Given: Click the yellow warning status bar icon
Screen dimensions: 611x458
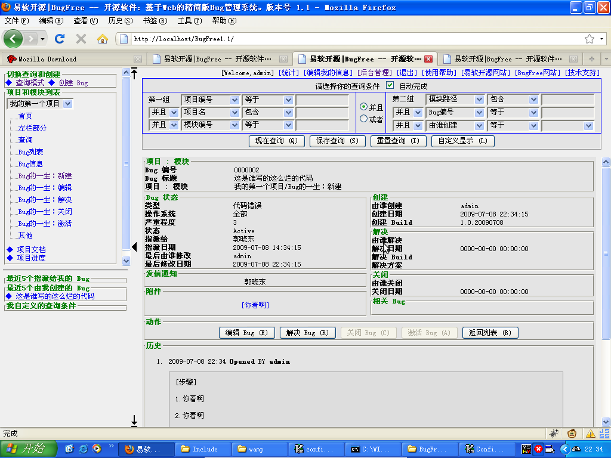Looking at the screenshot, I should [x=590, y=434].
